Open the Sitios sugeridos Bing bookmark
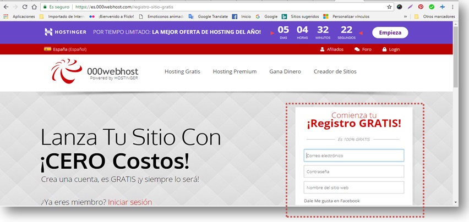The height and width of the screenshot is (222, 469). pyautogui.click(x=300, y=16)
